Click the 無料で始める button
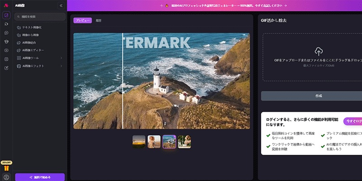 click(x=40, y=177)
